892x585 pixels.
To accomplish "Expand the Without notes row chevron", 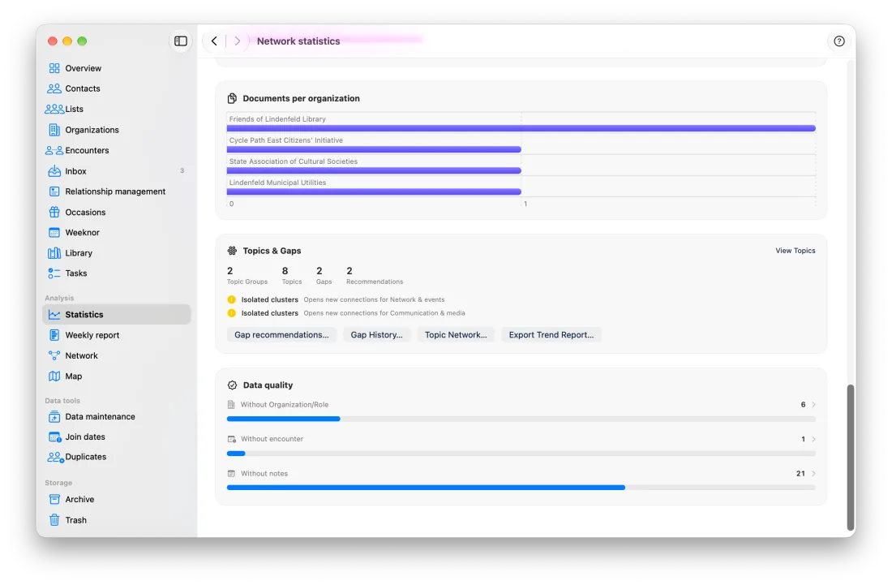I will click(813, 474).
